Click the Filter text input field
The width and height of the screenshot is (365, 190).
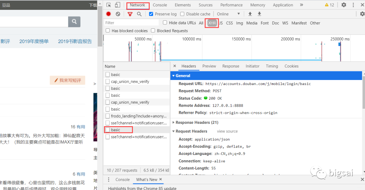(131, 23)
